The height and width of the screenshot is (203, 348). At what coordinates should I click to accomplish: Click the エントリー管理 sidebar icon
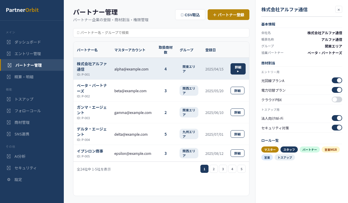(x=9, y=54)
